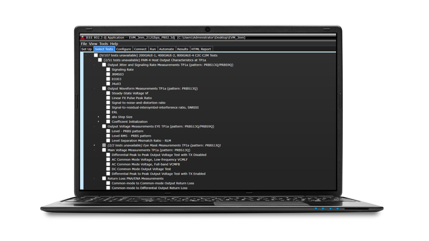Select the Level - PRBS pattern row text
429x241 pixels.
point(127,131)
